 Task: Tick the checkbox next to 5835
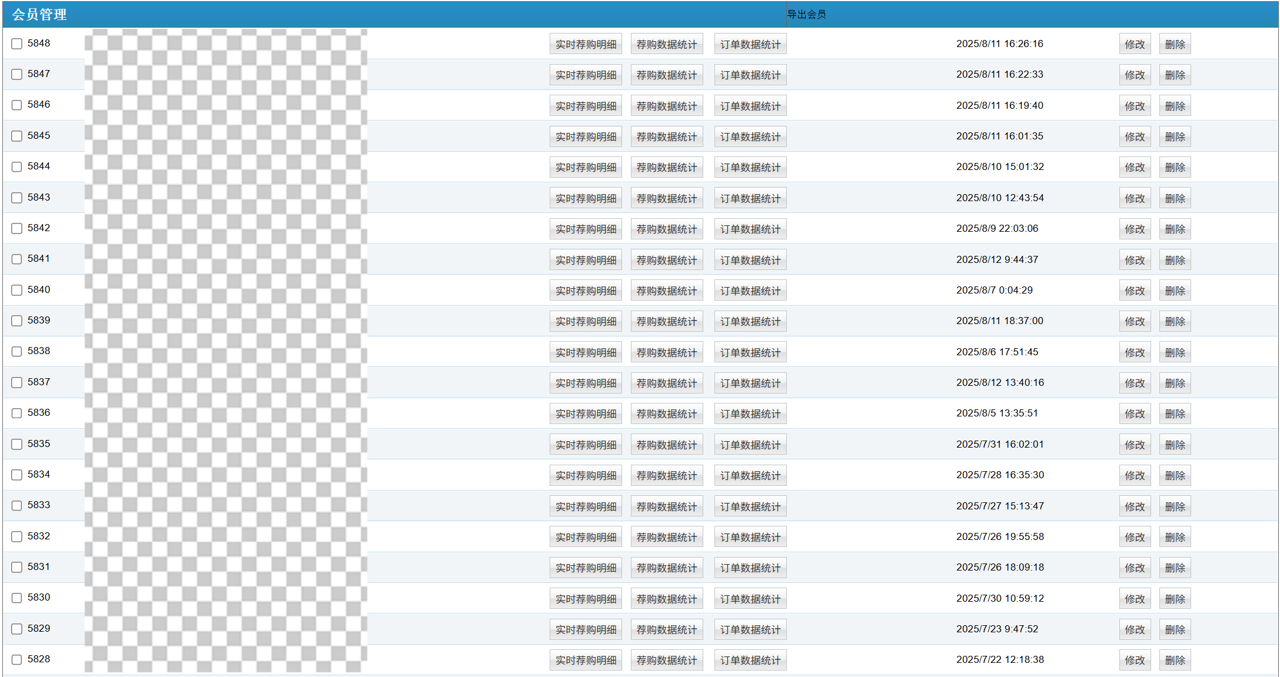17,444
